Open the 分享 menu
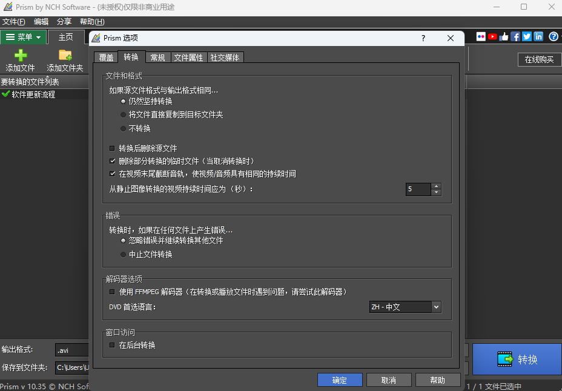The height and width of the screenshot is (391, 562). click(x=64, y=21)
